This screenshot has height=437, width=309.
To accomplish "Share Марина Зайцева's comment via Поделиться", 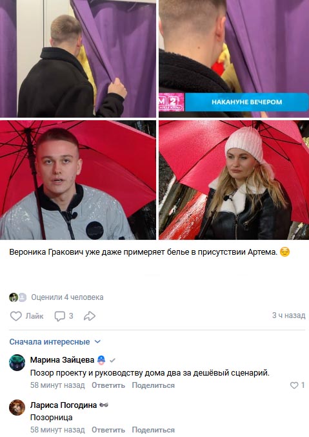I will 154,385.
